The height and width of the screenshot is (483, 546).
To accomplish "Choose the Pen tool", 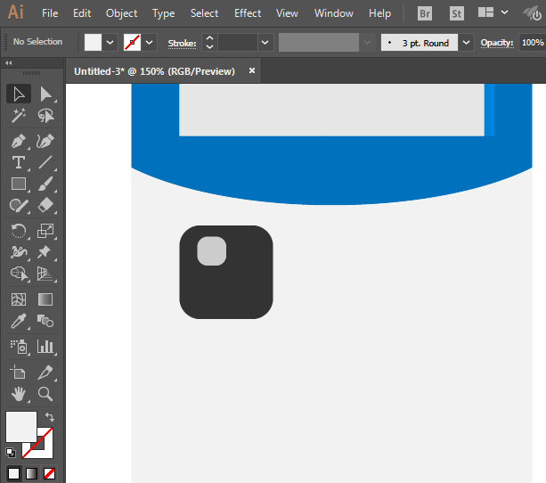I will (18, 141).
